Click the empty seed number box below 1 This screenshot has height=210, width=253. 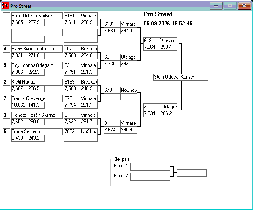pyautogui.click(x=7, y=32)
